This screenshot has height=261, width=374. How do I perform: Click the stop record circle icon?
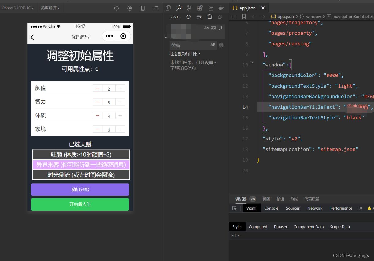pos(129,8)
